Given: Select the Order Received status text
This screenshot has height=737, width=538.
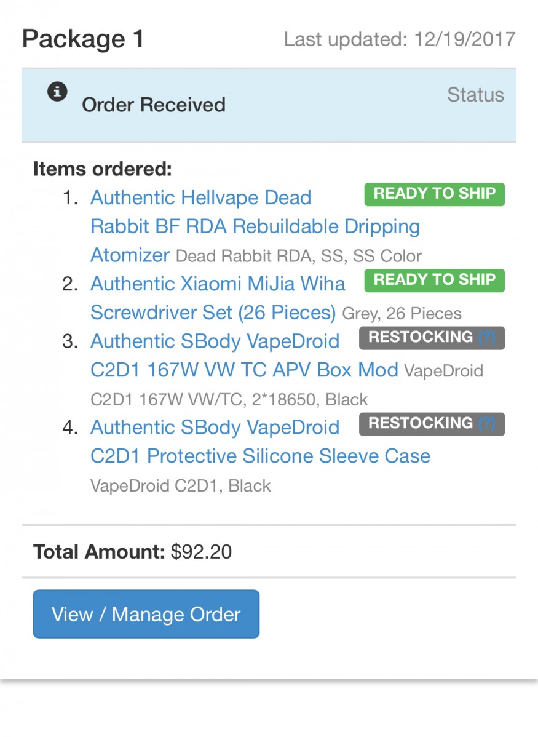Looking at the screenshot, I should [154, 105].
